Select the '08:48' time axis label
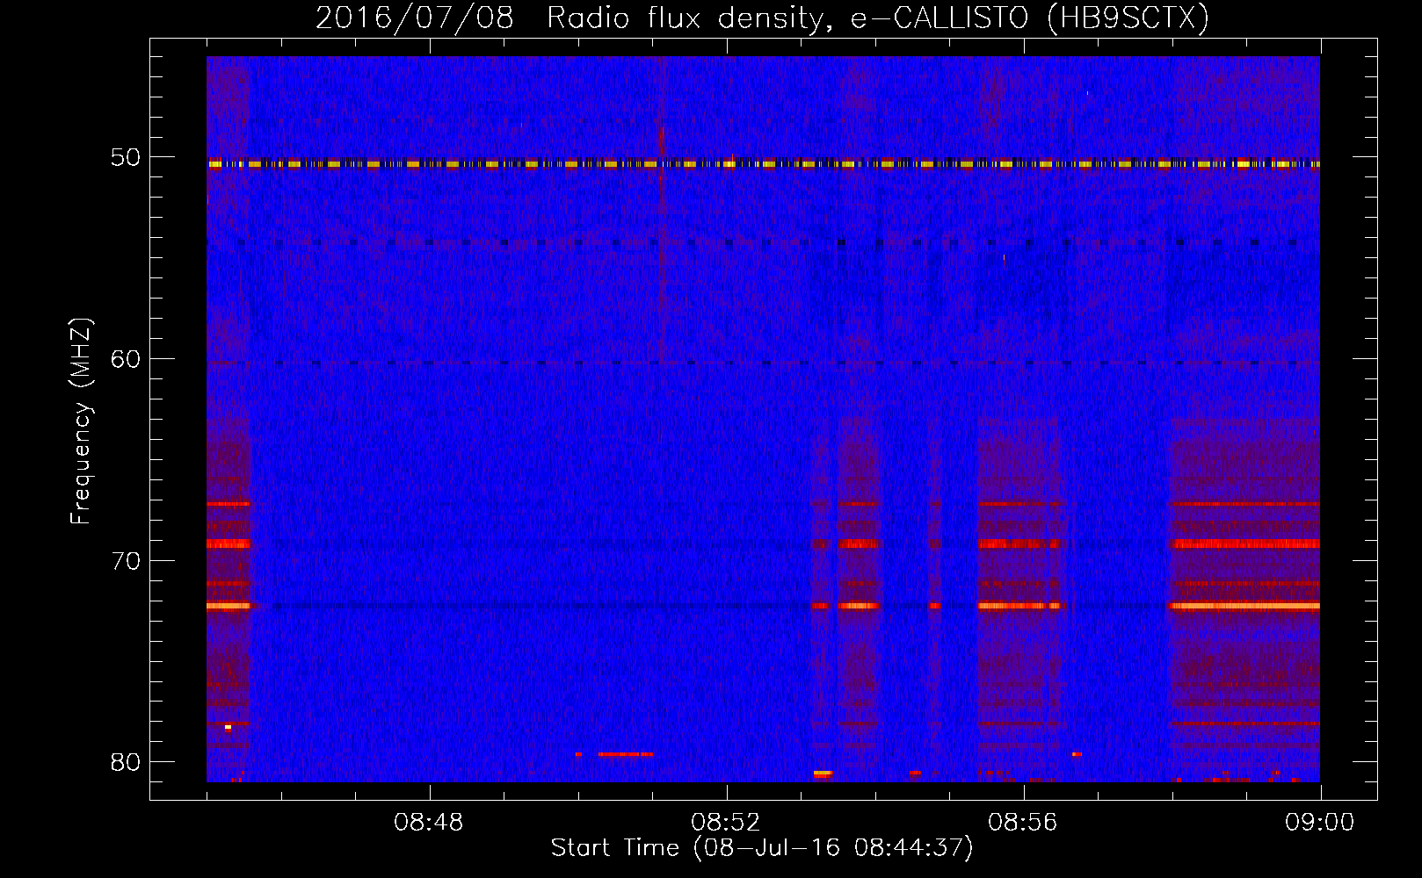1422x878 pixels. (429, 823)
